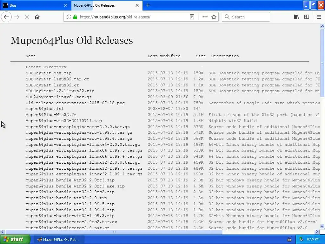The image size is (325, 244).
Task: Download mupen64plus-extraplugins-linux64-1.99.4.tar.gz
Action: (x=84, y=156)
